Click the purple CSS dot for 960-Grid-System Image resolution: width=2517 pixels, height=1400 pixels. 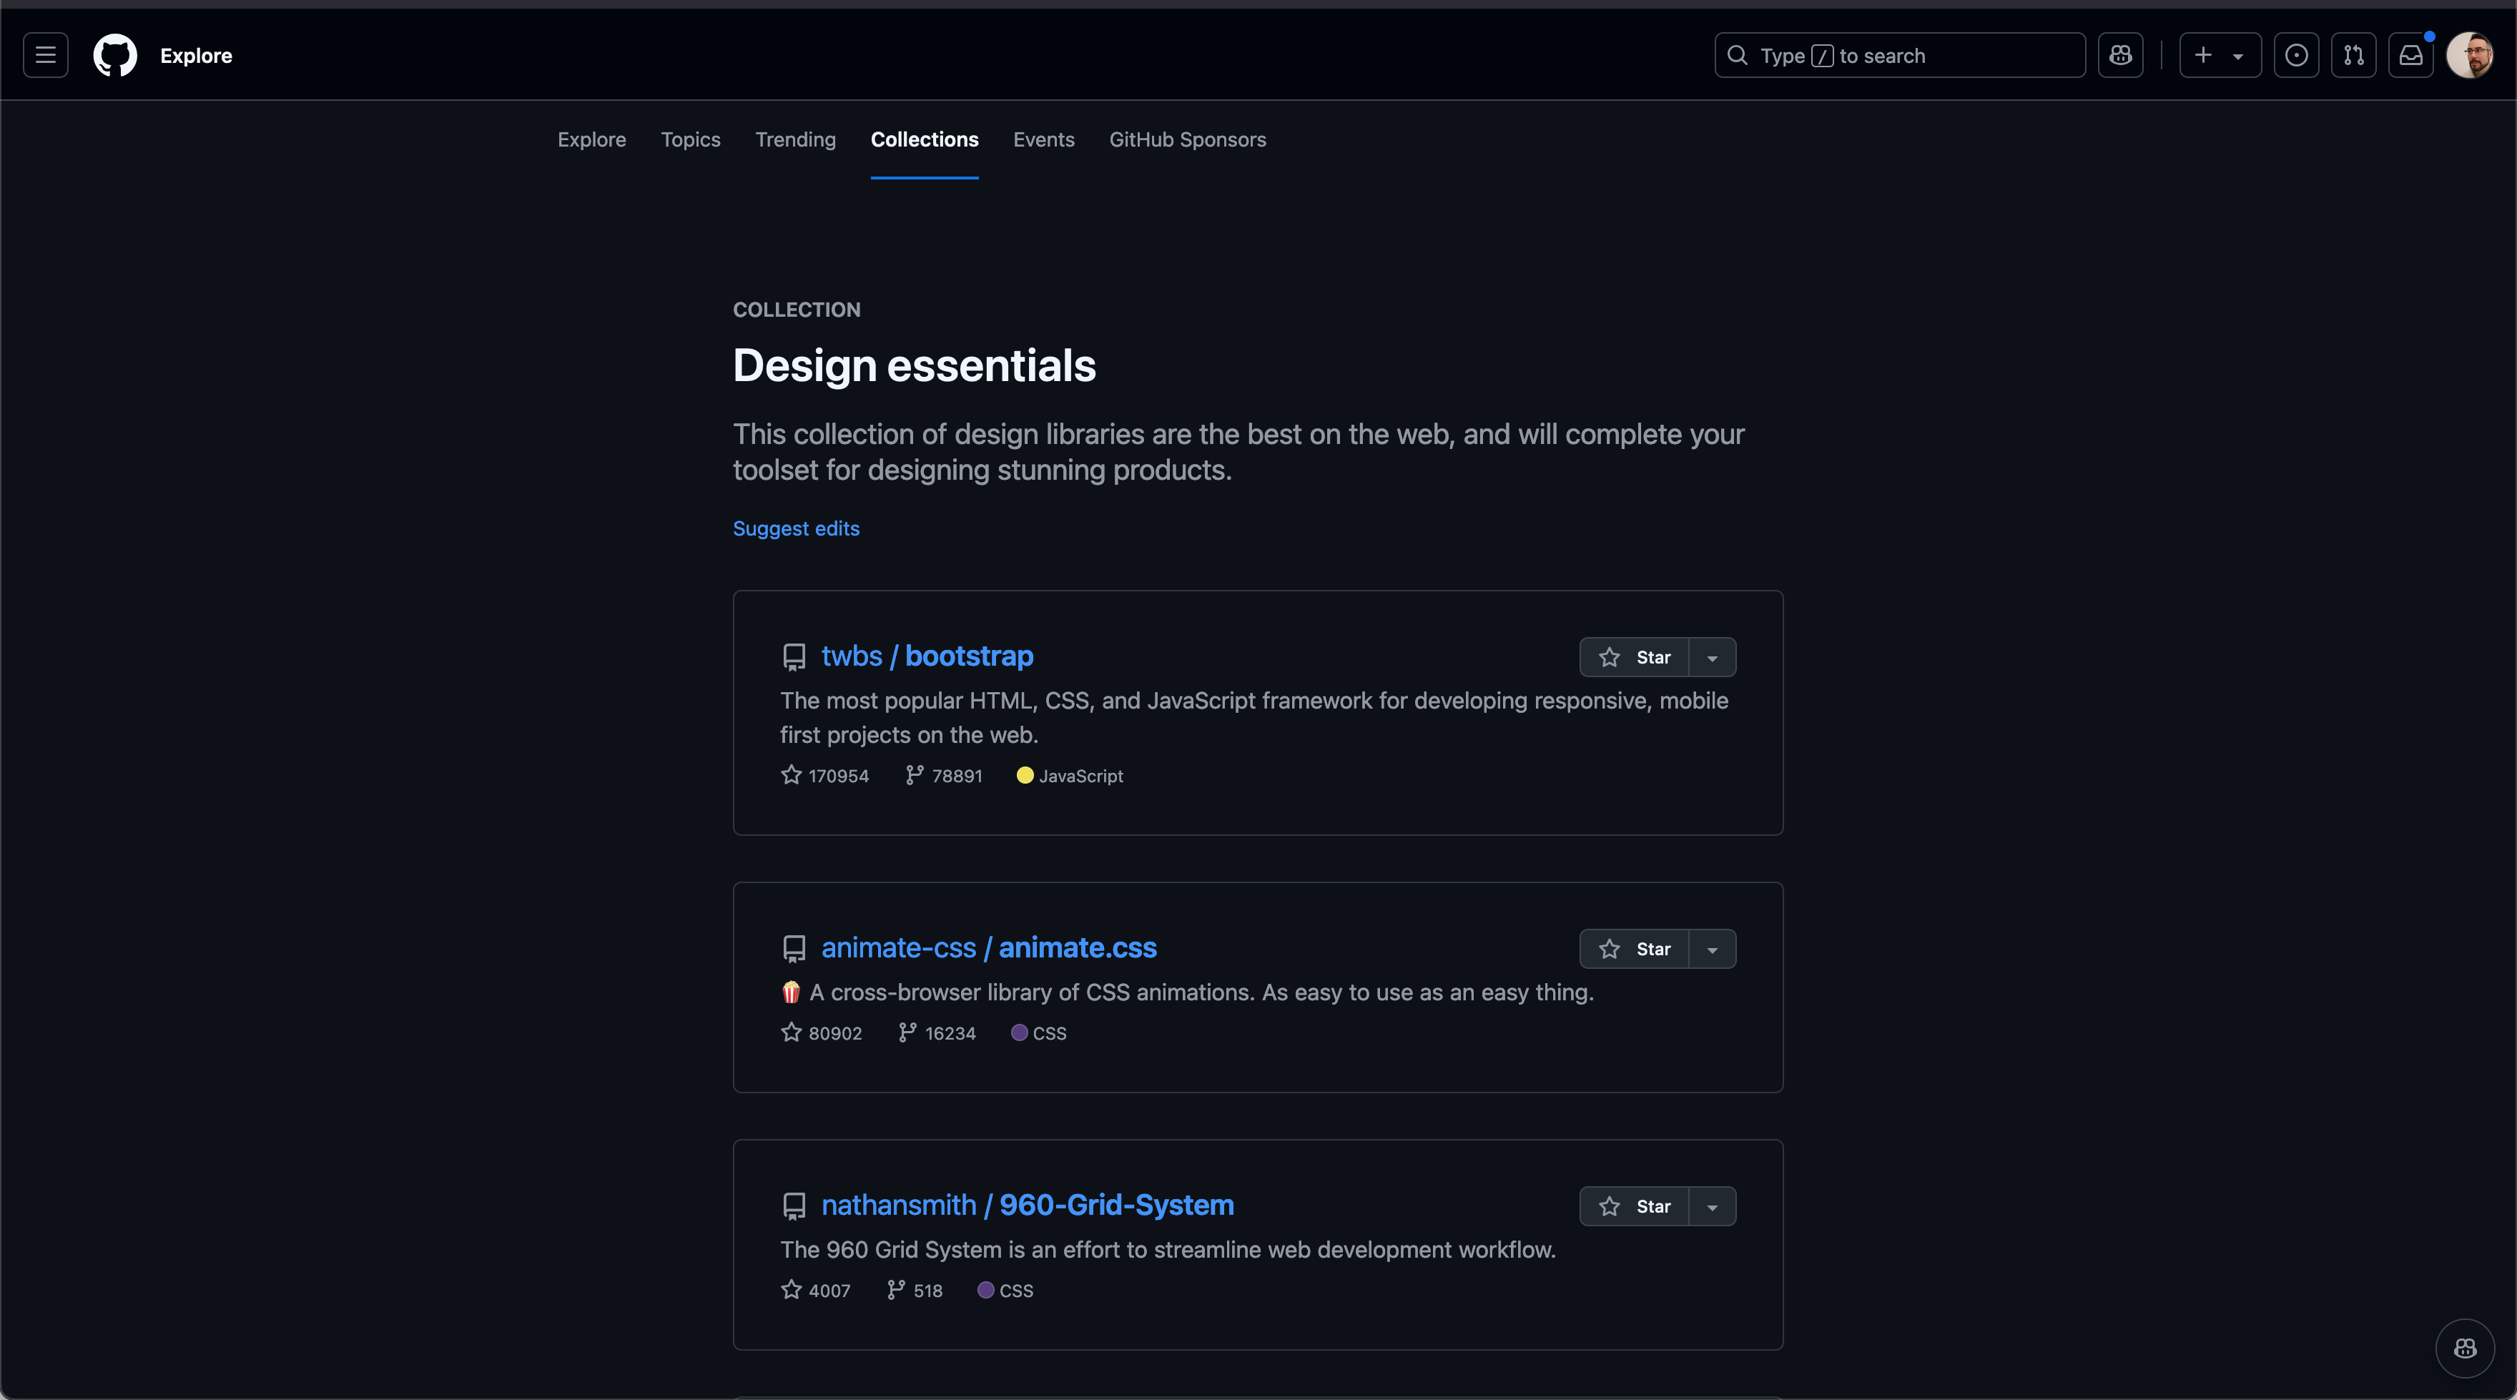[986, 1291]
